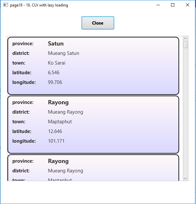
Task: Click the longitude label next to 99.706
Action: 24,82
